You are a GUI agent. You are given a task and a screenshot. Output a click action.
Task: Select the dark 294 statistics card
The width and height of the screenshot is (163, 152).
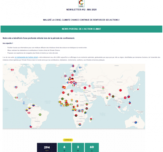47,147
